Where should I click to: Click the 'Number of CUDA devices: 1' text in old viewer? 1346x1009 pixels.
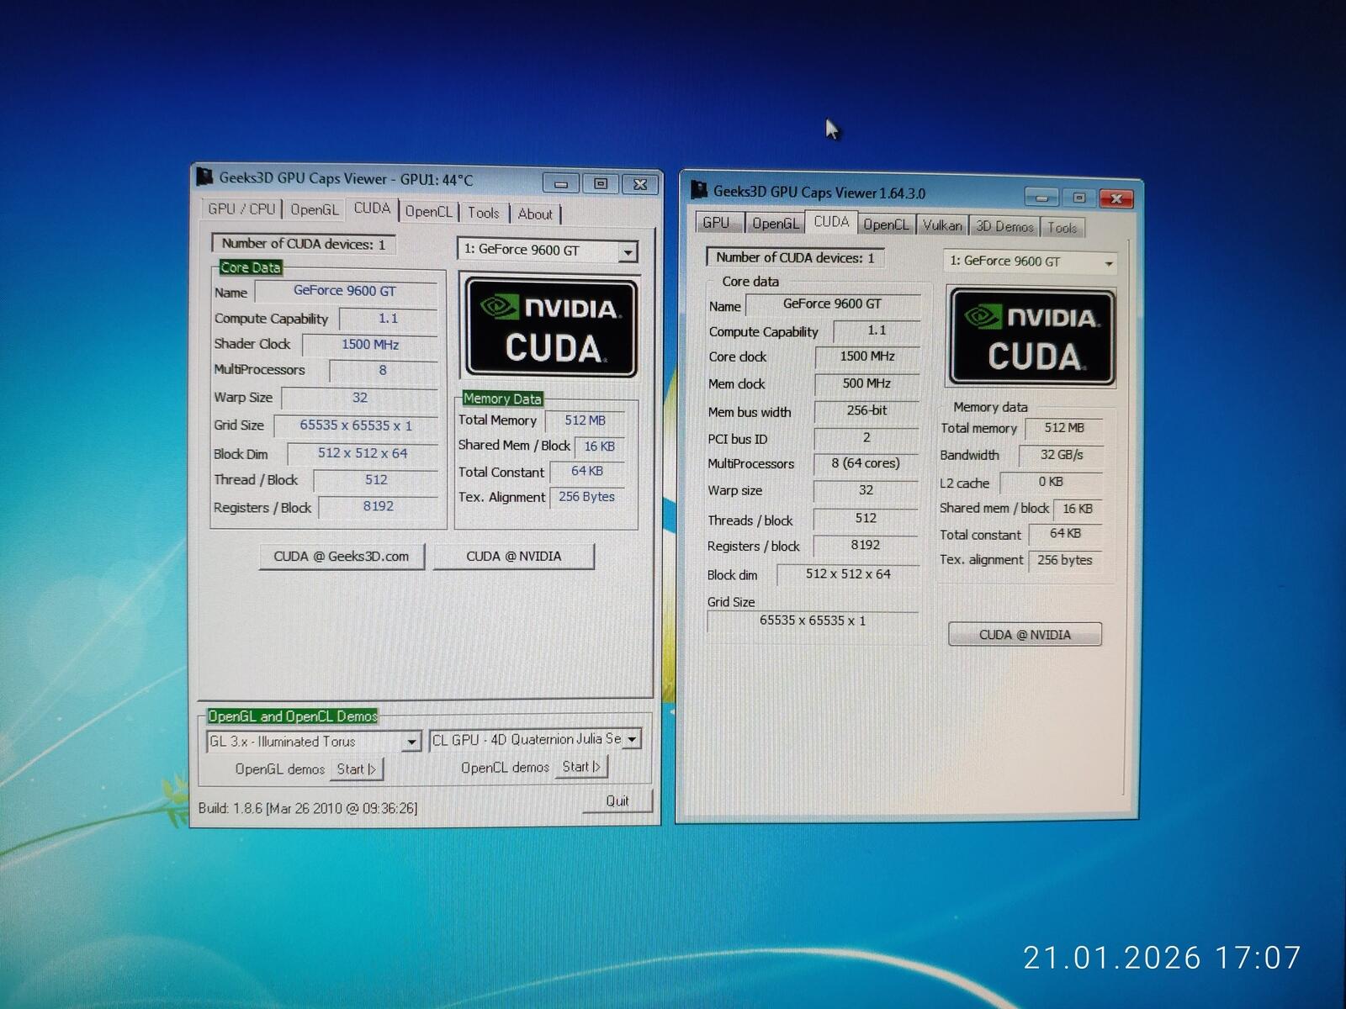tap(303, 244)
